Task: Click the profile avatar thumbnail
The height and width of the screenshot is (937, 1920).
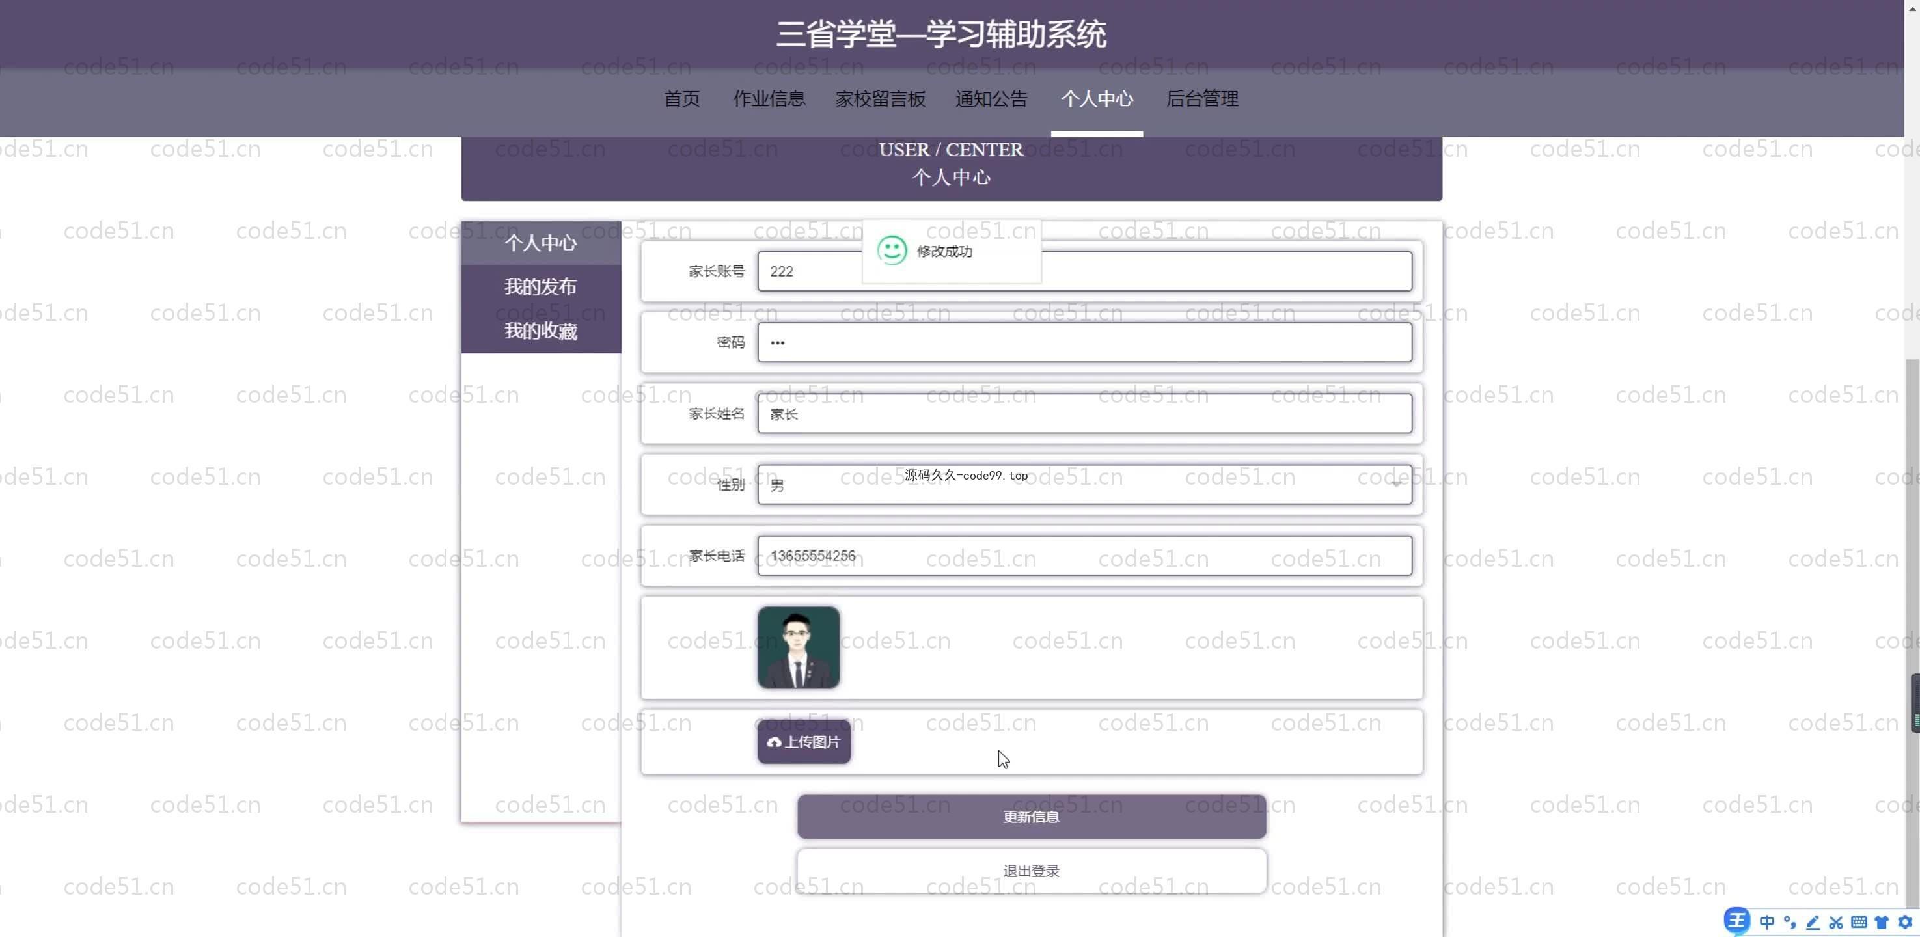Action: 798,647
